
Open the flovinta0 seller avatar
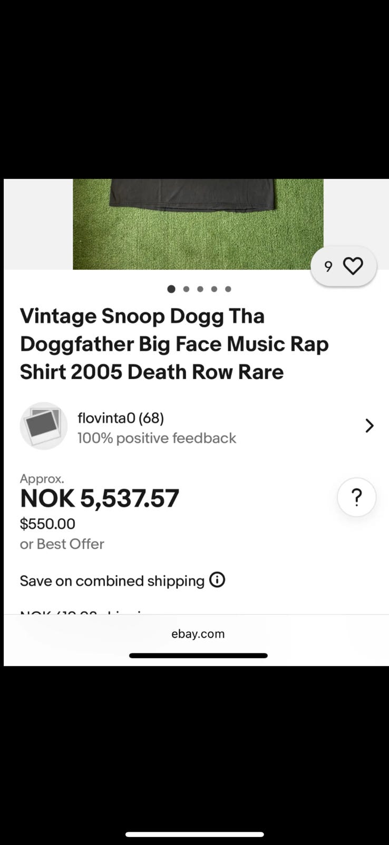pos(44,426)
